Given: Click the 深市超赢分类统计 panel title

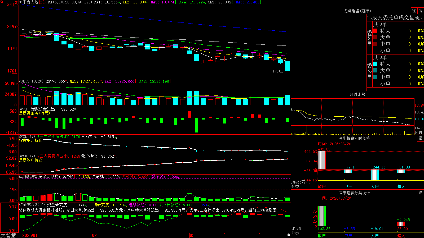Looking at the screenshot, I should (x=354, y=193).
